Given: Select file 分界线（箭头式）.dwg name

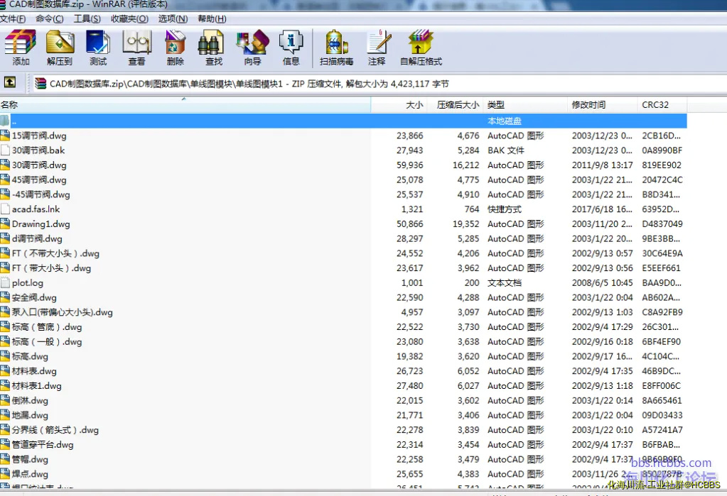Looking at the screenshot, I should (55, 430).
